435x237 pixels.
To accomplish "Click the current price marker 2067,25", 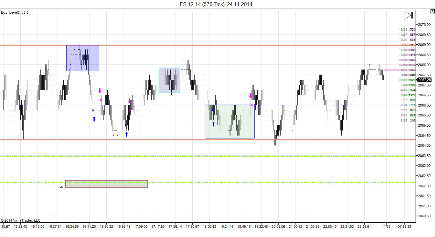I will [x=424, y=80].
